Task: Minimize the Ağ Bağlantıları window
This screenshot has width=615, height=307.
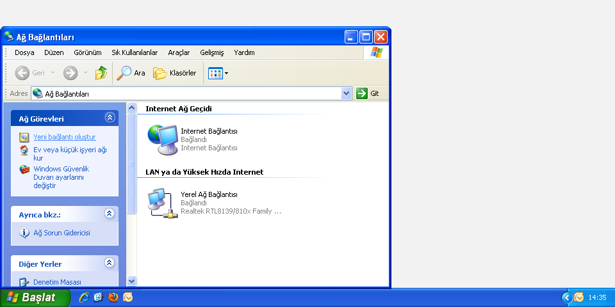Action: [352, 37]
